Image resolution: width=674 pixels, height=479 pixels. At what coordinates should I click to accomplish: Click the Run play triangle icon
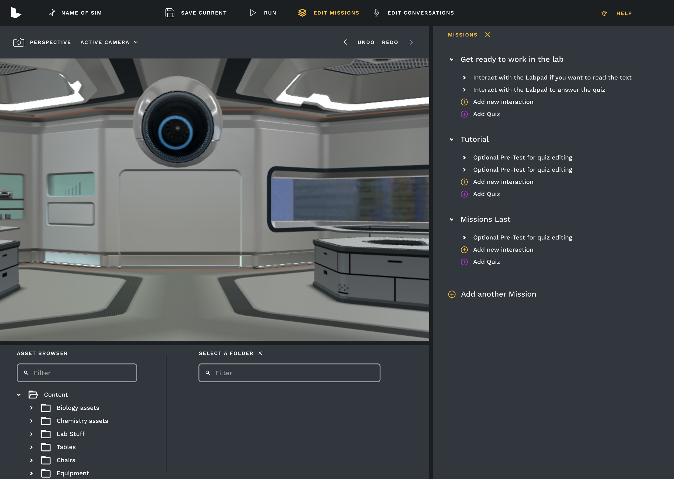(253, 13)
